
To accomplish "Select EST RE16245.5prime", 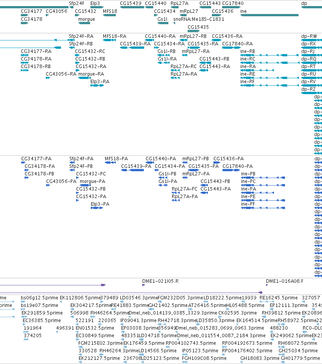I will (278, 298).
